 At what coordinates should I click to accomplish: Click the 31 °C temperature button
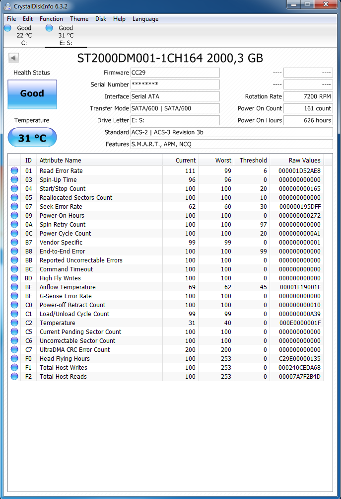(x=32, y=138)
